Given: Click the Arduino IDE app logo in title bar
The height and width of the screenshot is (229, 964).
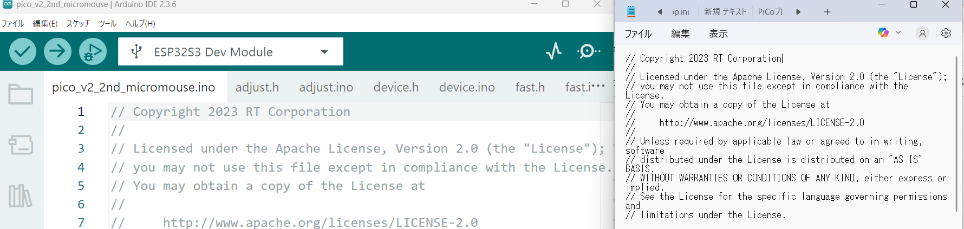Looking at the screenshot, I should pos(7,4).
